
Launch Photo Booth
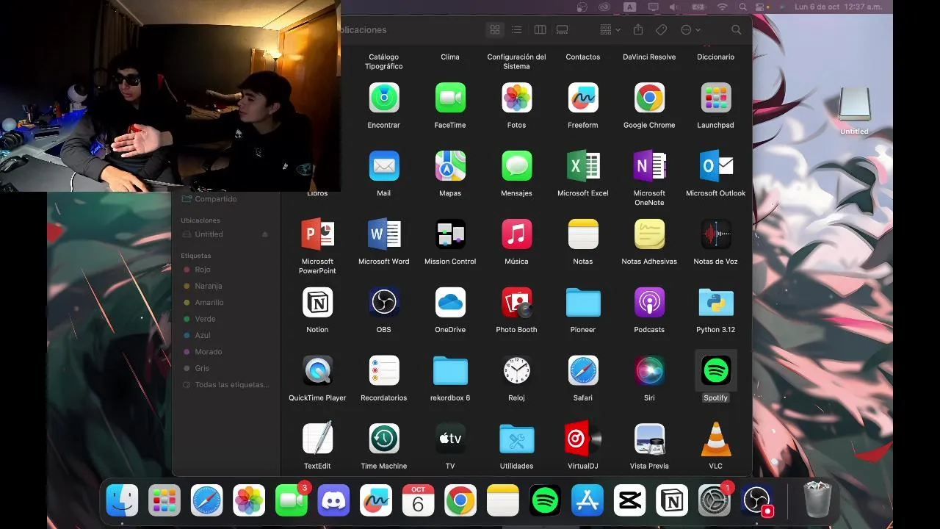click(517, 303)
